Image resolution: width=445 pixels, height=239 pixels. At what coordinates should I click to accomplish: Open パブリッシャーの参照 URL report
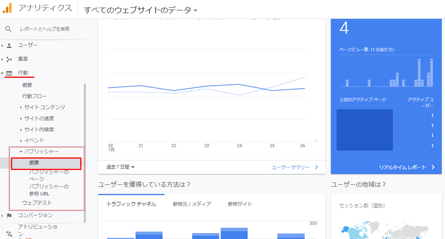pyautogui.click(x=49, y=190)
